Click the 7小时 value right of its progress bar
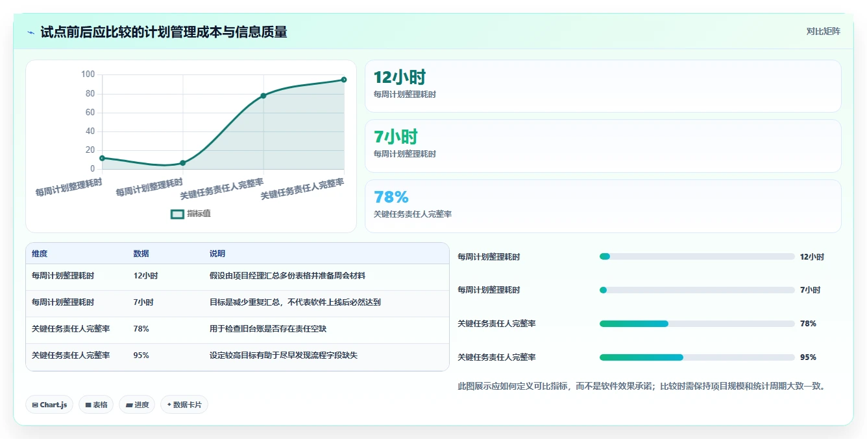Screen dimensions: 867x439 [x=810, y=290]
